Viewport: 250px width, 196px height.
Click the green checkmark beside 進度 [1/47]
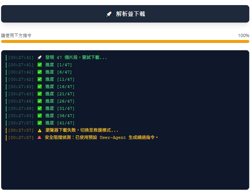click(x=40, y=65)
